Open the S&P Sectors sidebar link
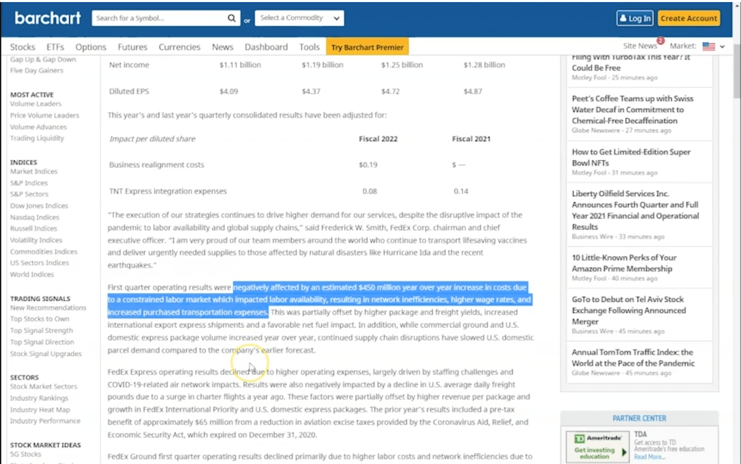Screen dimensions: 741x464 29,194
